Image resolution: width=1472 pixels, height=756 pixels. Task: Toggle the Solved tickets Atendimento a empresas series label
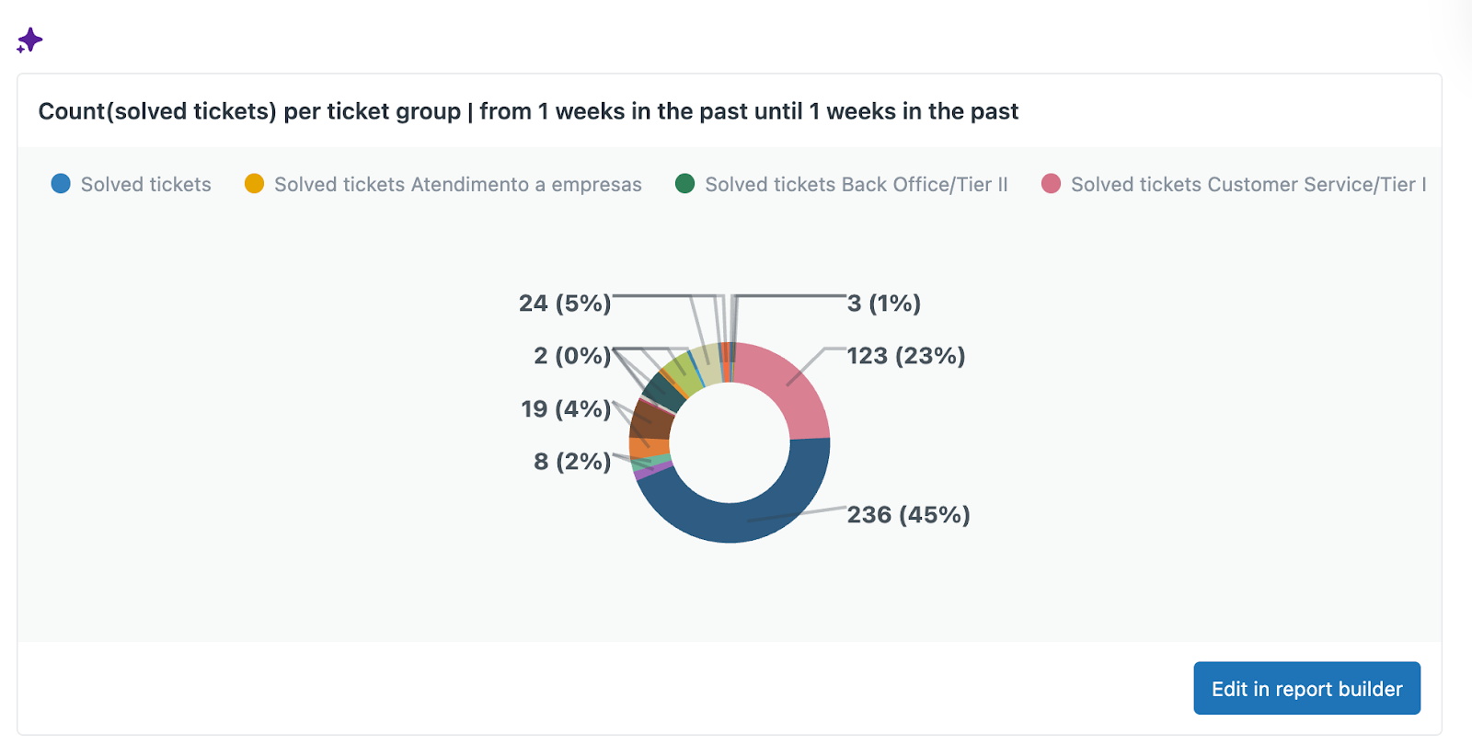[x=457, y=185]
